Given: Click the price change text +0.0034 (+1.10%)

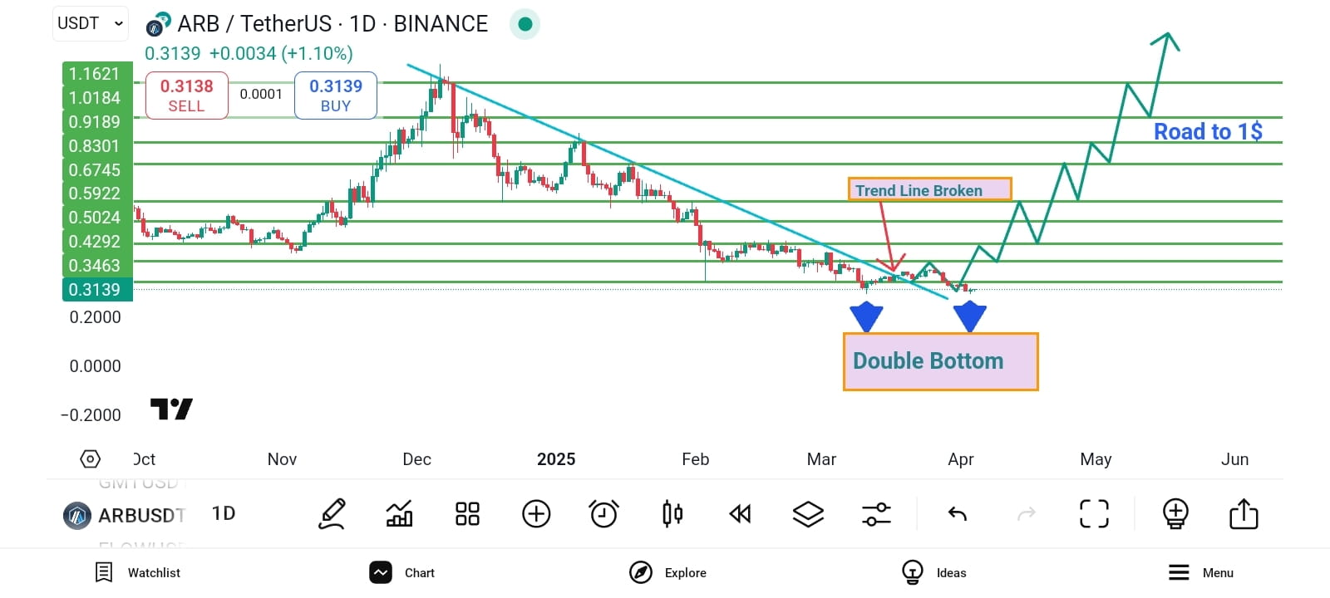Looking at the screenshot, I should pos(281,53).
